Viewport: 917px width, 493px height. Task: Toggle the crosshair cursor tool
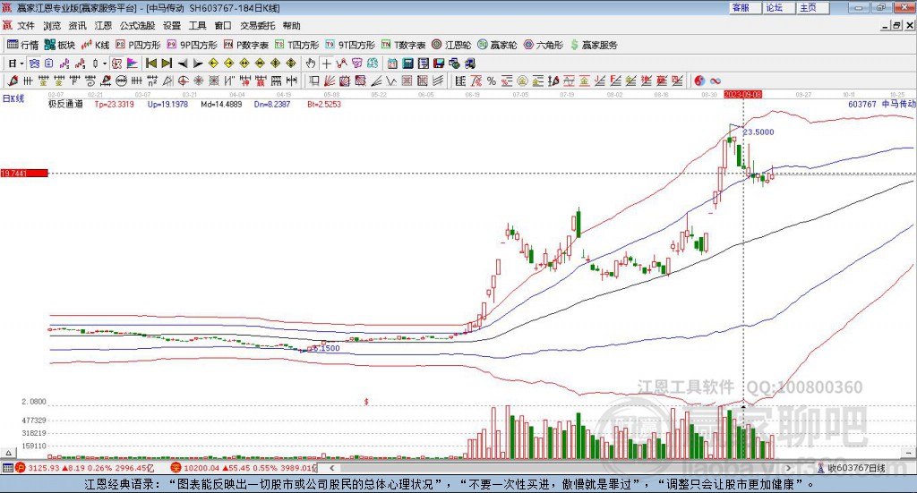coord(326,64)
